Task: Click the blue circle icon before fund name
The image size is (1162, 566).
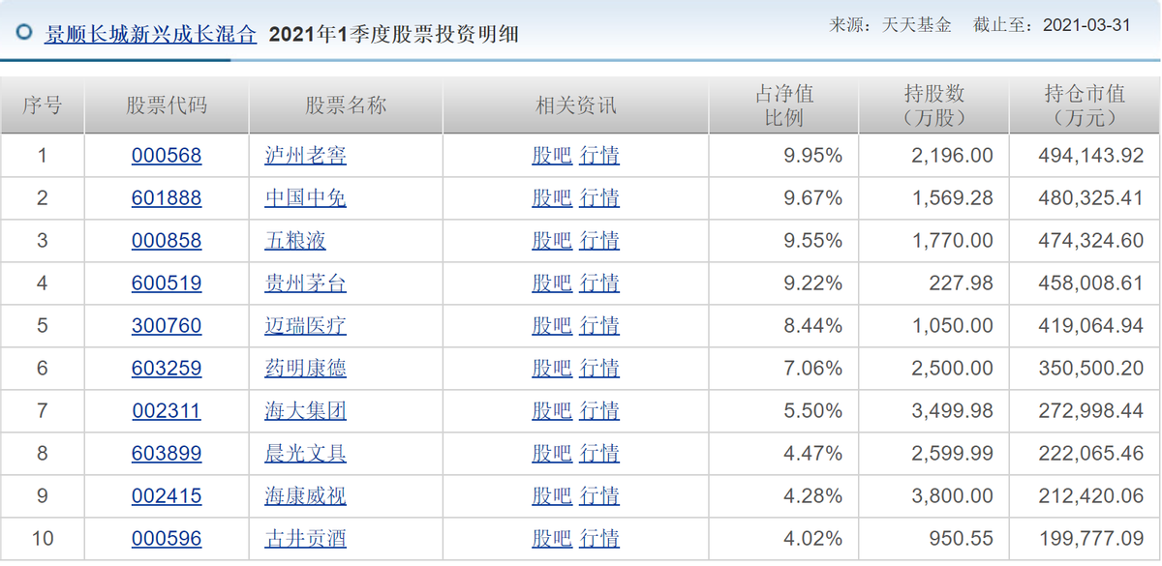Action: coord(25,32)
